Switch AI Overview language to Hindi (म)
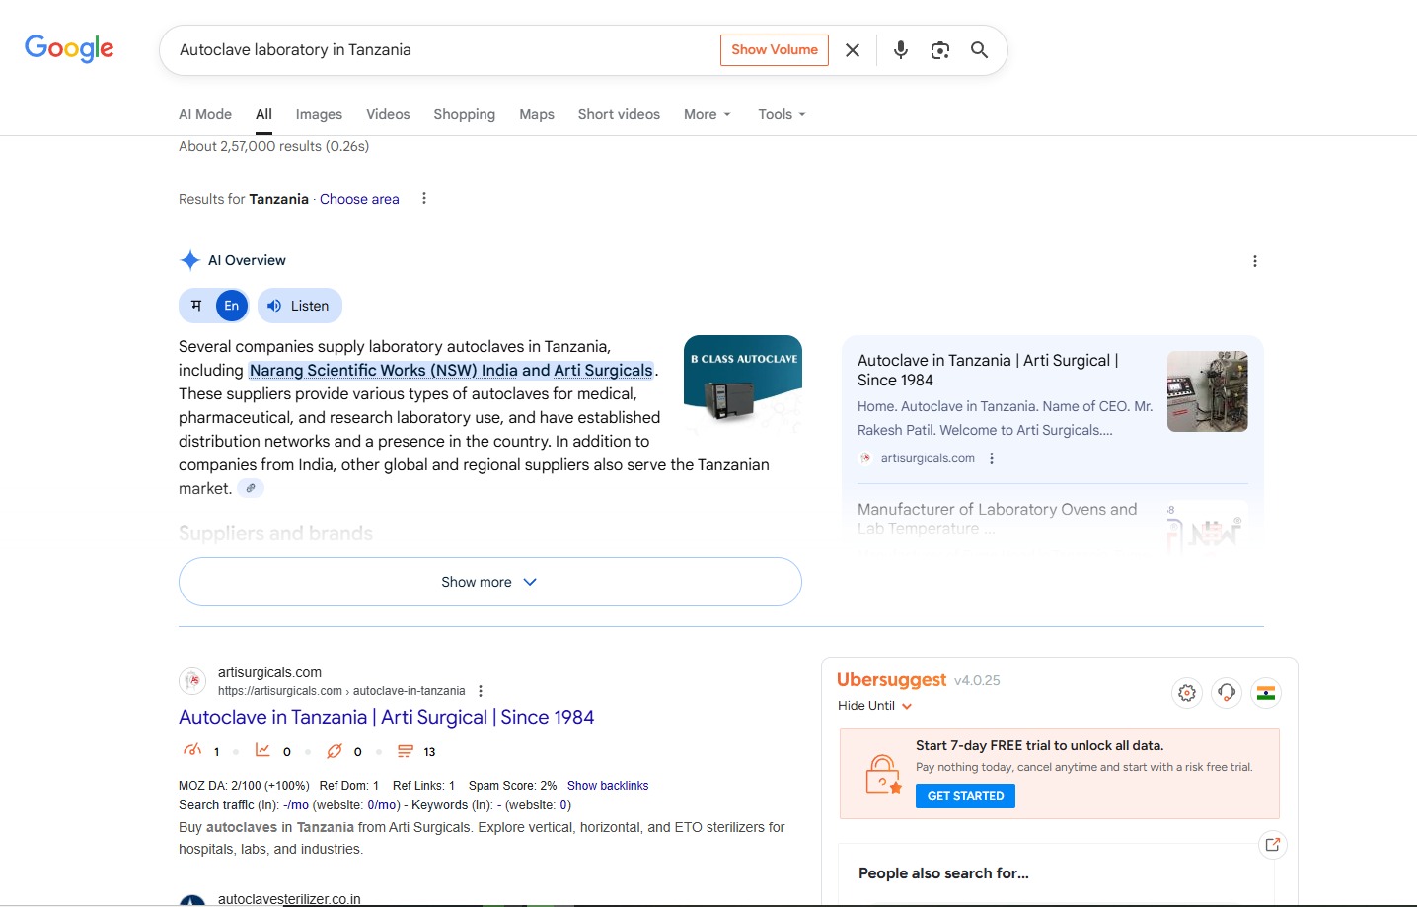Viewport: 1417px width, 907px height. (196, 306)
